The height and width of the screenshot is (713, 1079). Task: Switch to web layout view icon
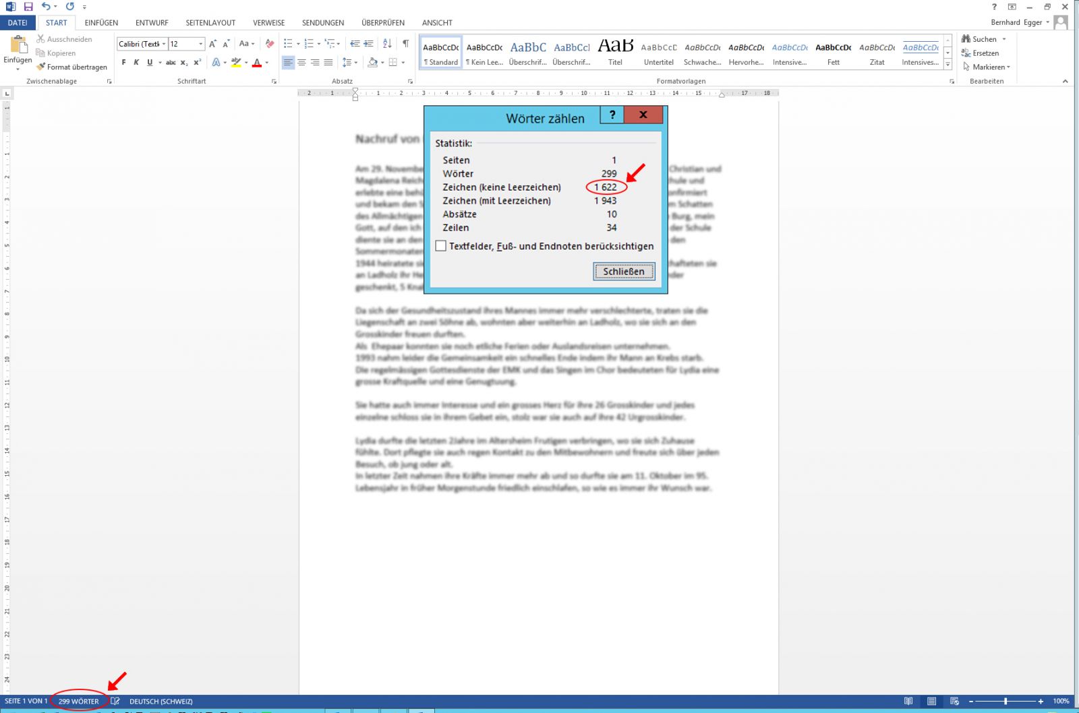coord(954,701)
